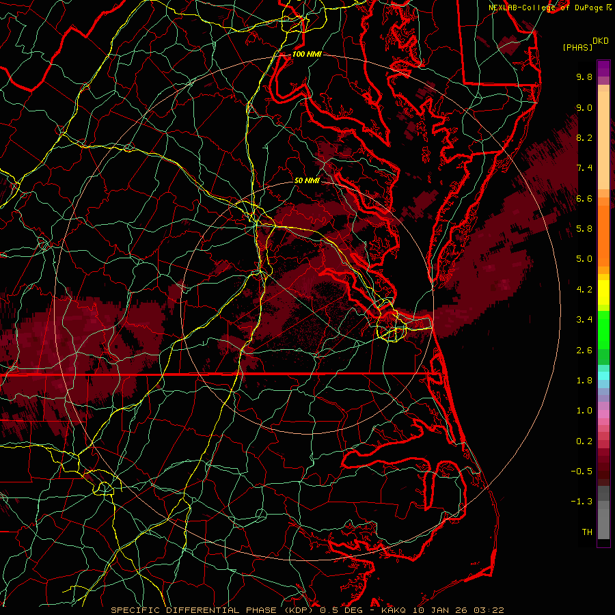Viewport: 615px width, 615px height.
Task: Click the -1.3 scale value
Action: [582, 502]
